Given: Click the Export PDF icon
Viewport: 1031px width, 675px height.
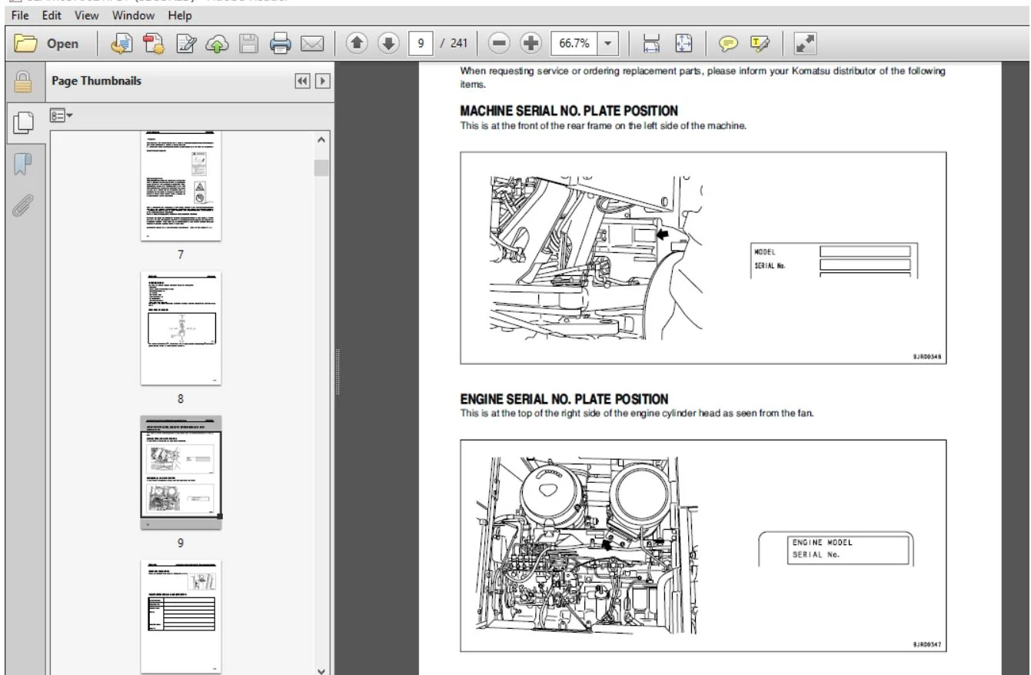Looking at the screenshot, I should click(154, 44).
